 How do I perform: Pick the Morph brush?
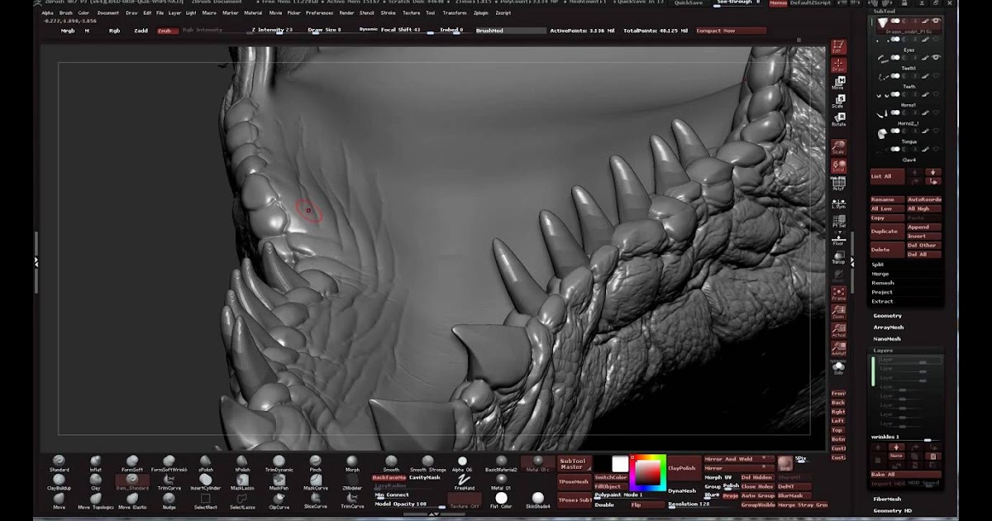[352, 463]
